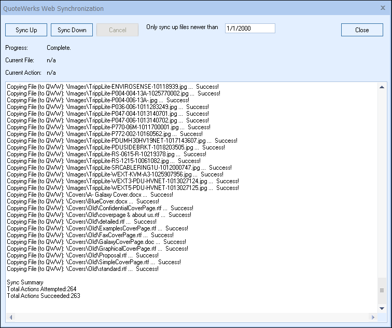
Task: Select the BlueCover.docx log line
Action: pyautogui.click(x=83, y=201)
